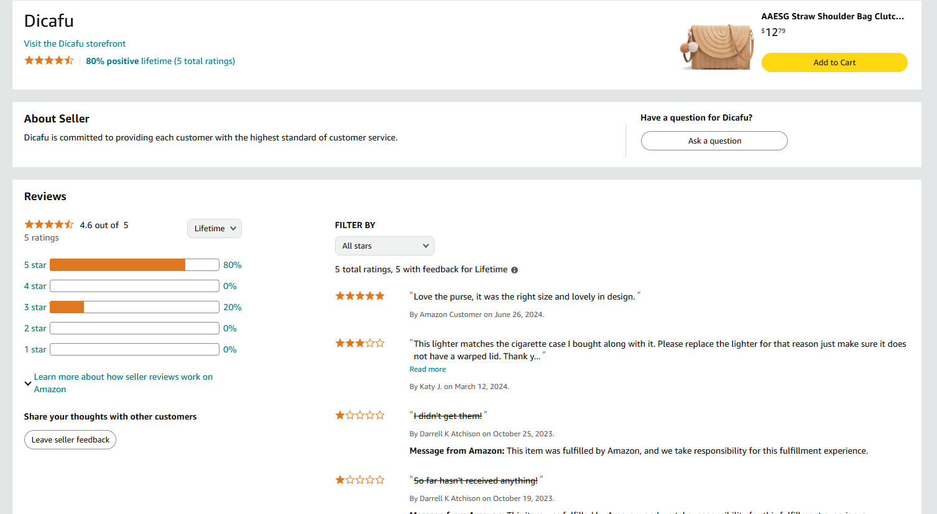937x514 pixels.
Task: Filter reviews by the 3 star bar
Action: (x=134, y=307)
